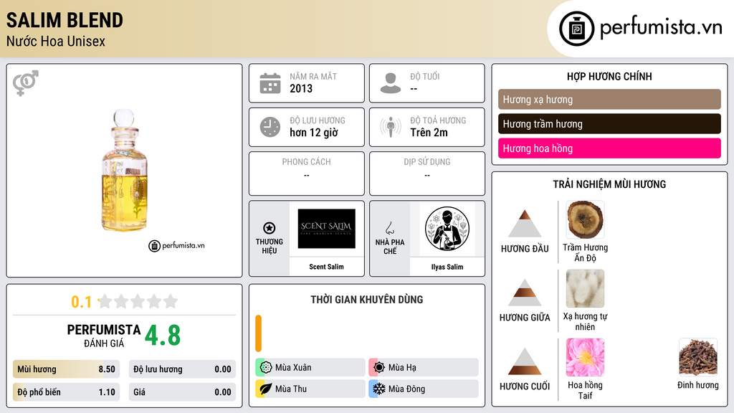Click the Mùa Thu season button
This screenshot has height=413, width=734.
click(x=310, y=389)
